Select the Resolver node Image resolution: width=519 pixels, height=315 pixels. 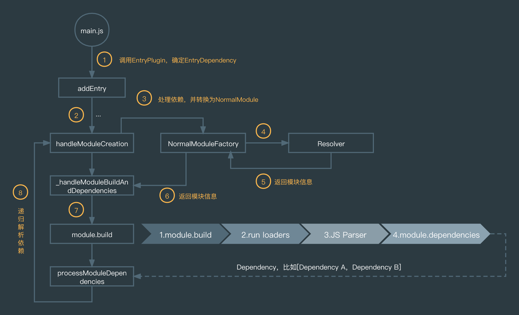(331, 143)
